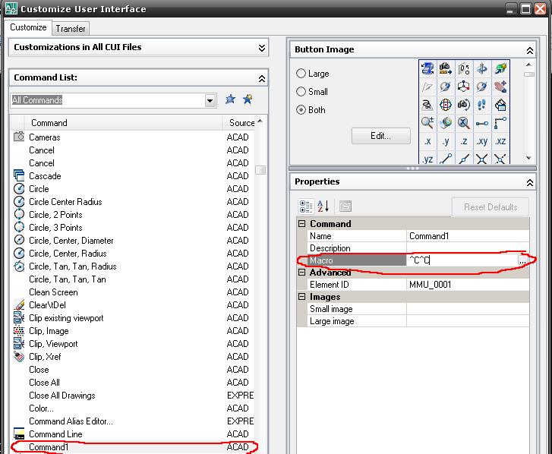Collapse the Command List panel
The width and height of the screenshot is (552, 454).
[261, 78]
